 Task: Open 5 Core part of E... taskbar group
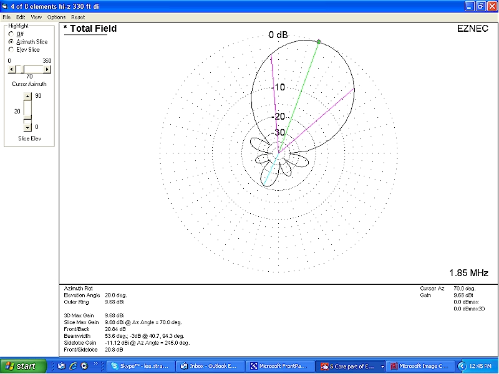click(349, 366)
